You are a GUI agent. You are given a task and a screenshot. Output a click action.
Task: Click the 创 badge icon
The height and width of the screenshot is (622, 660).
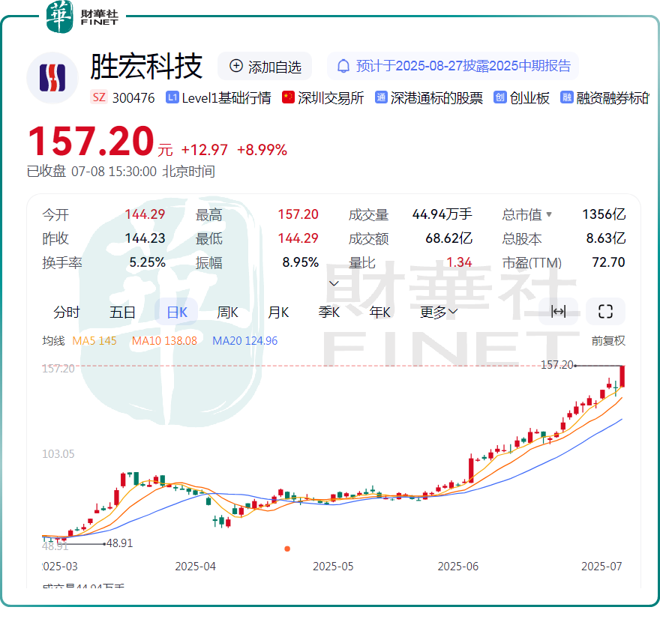click(500, 97)
